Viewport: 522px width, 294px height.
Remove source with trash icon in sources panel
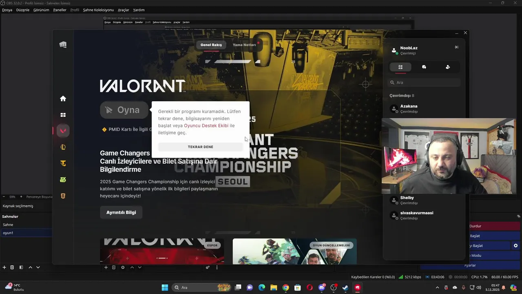pos(114,267)
